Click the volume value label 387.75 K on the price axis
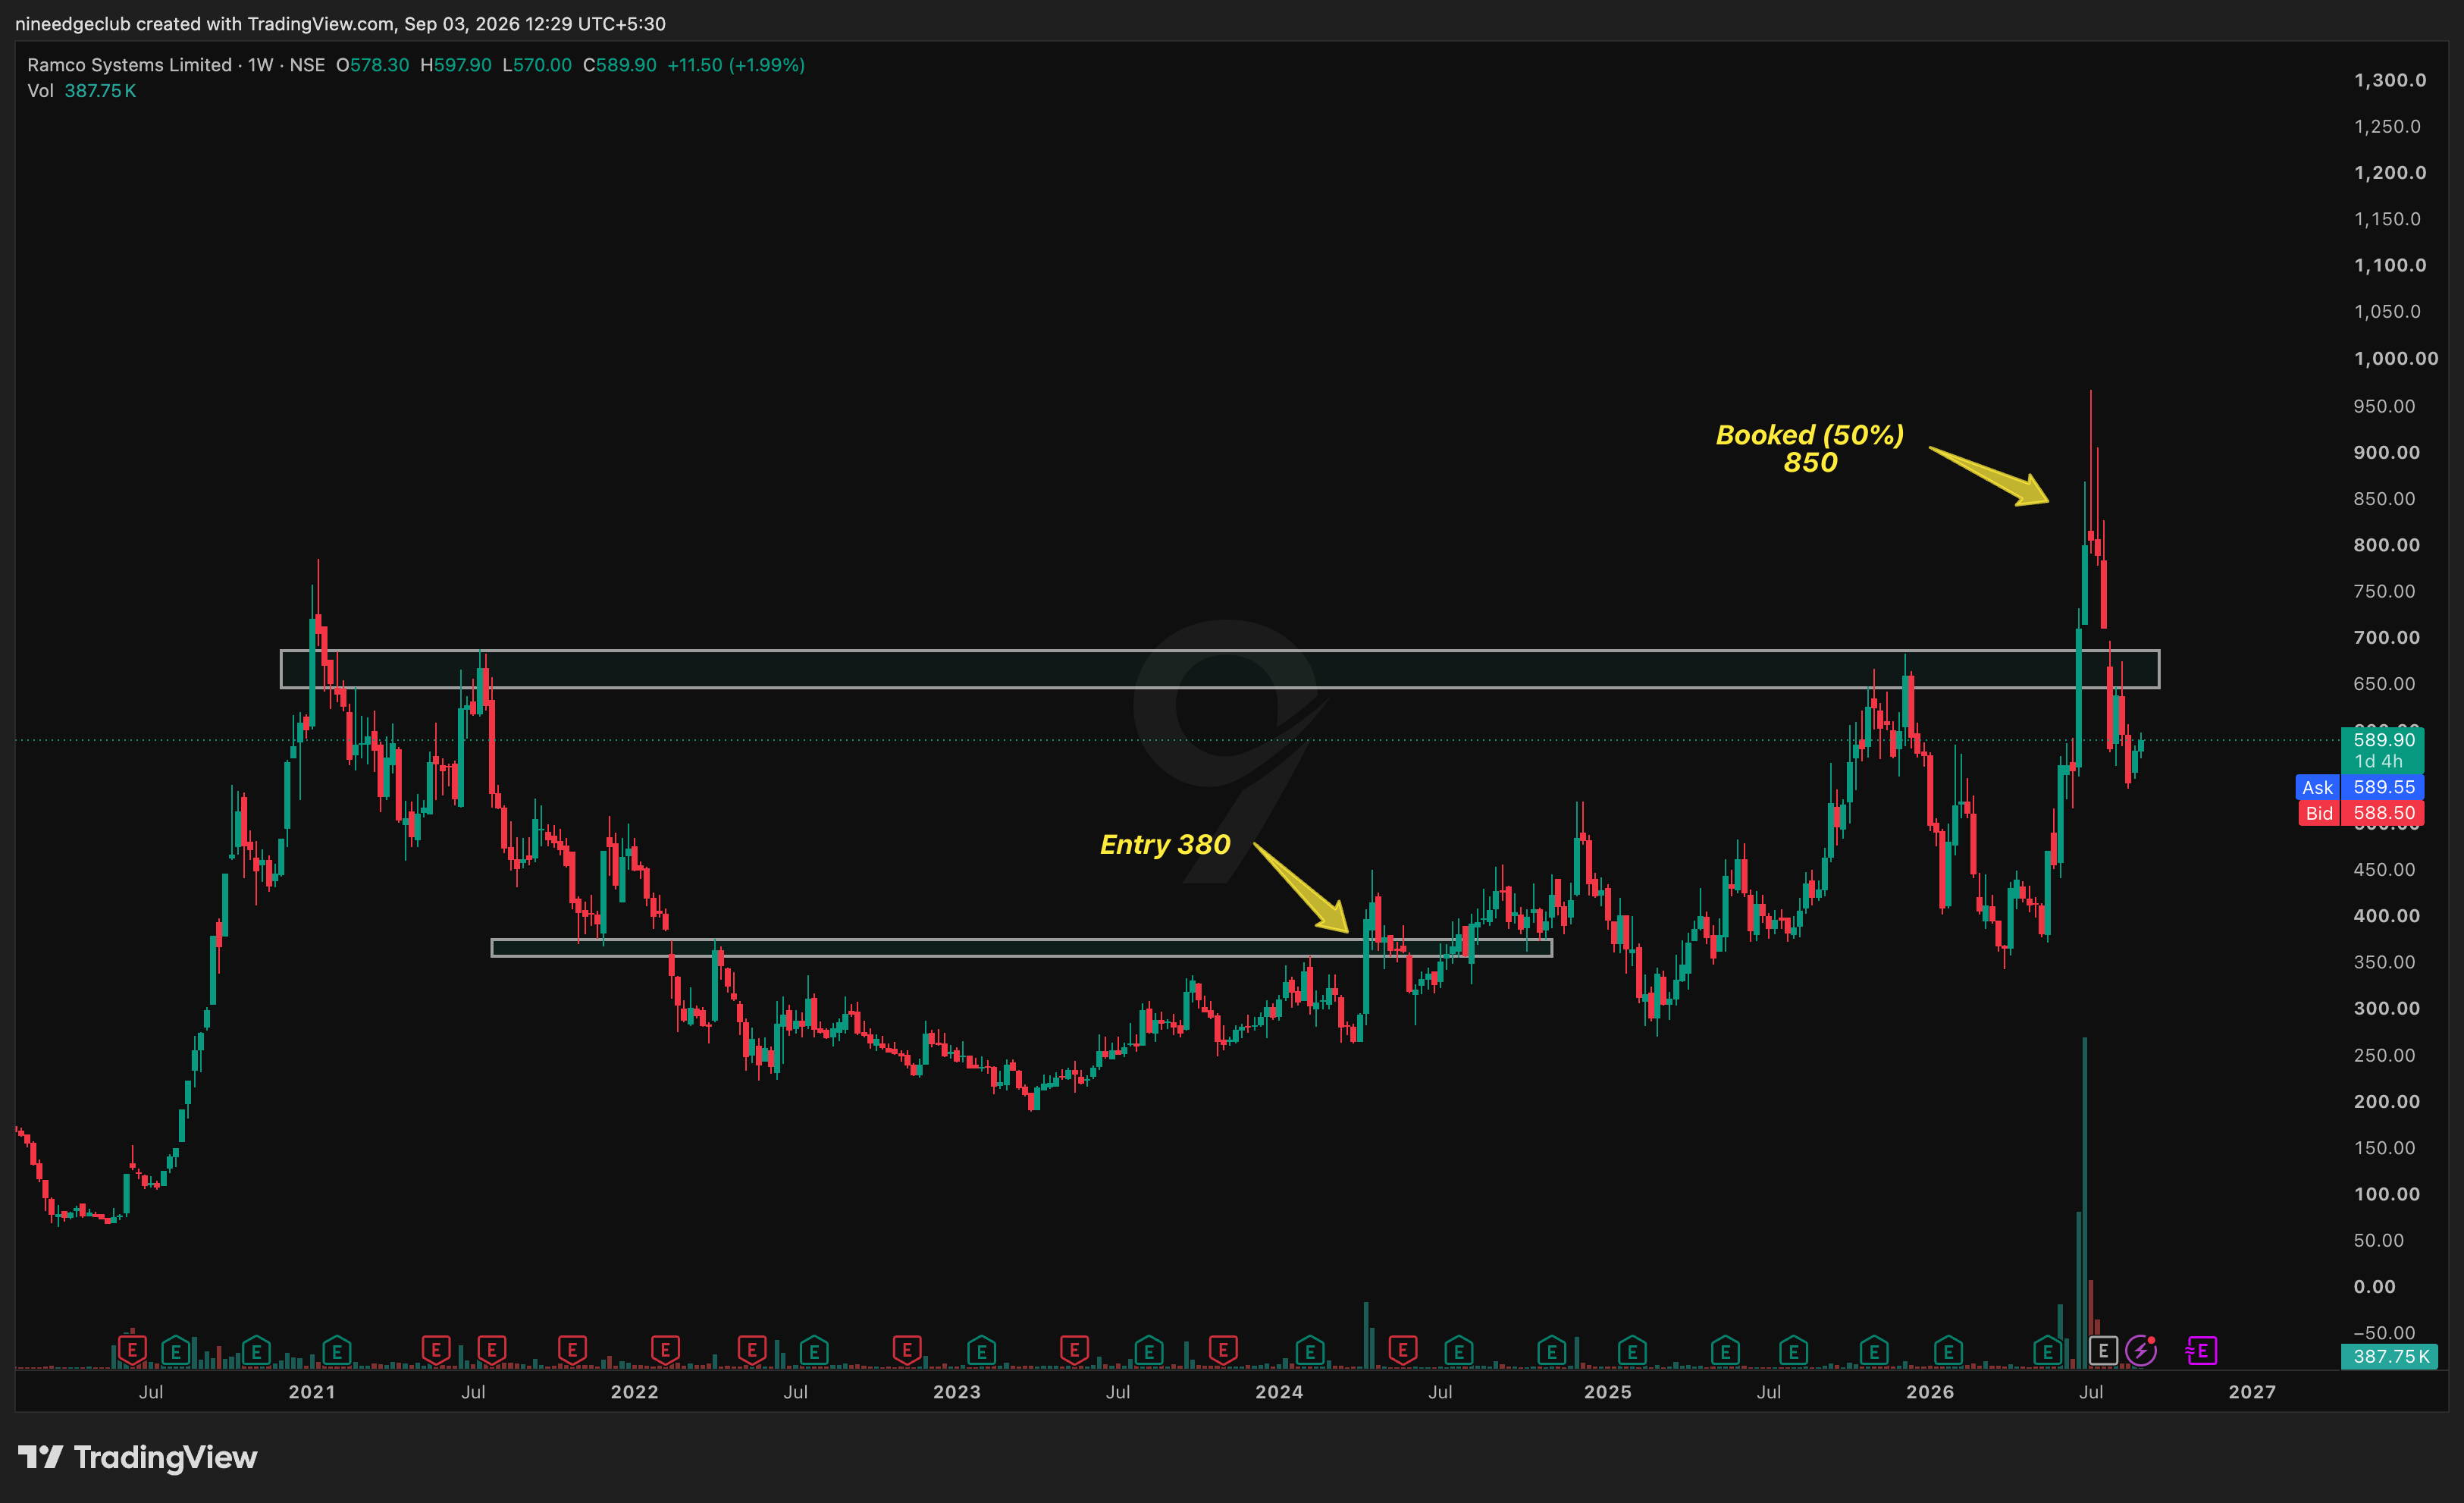2464x1503 pixels. pos(2389,1356)
